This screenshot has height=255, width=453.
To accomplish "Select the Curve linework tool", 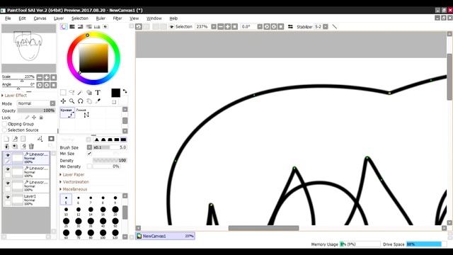I will pos(68,113).
